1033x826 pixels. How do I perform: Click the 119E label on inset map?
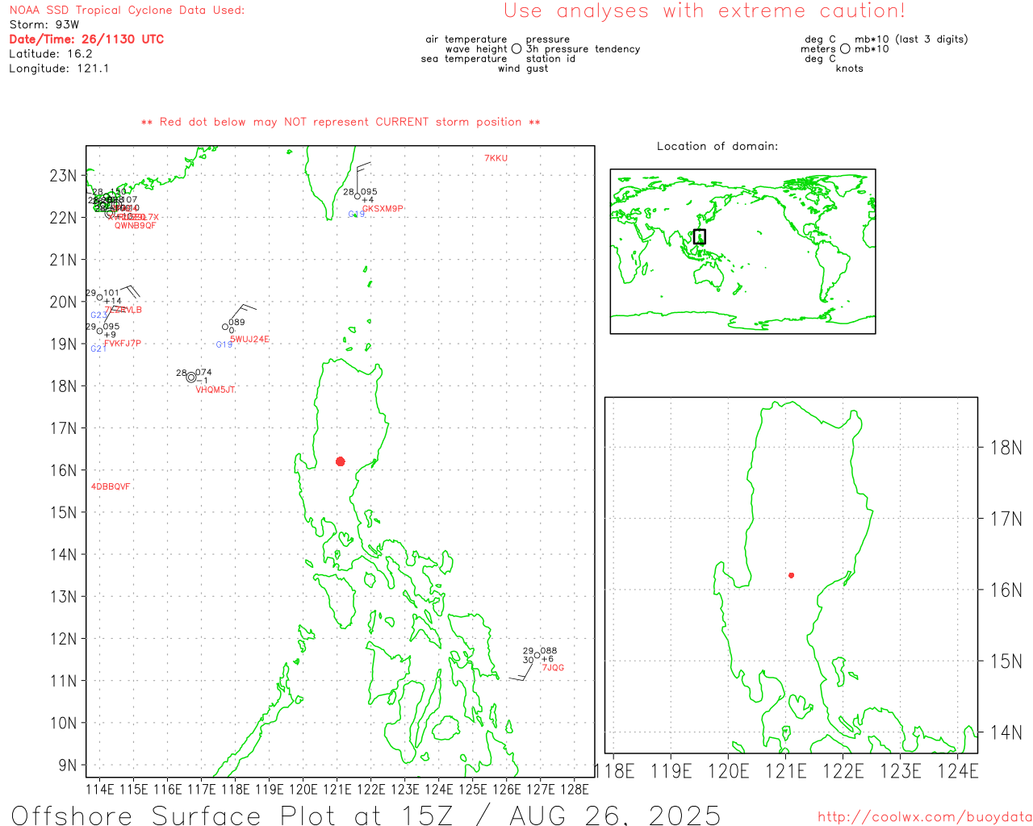(671, 771)
